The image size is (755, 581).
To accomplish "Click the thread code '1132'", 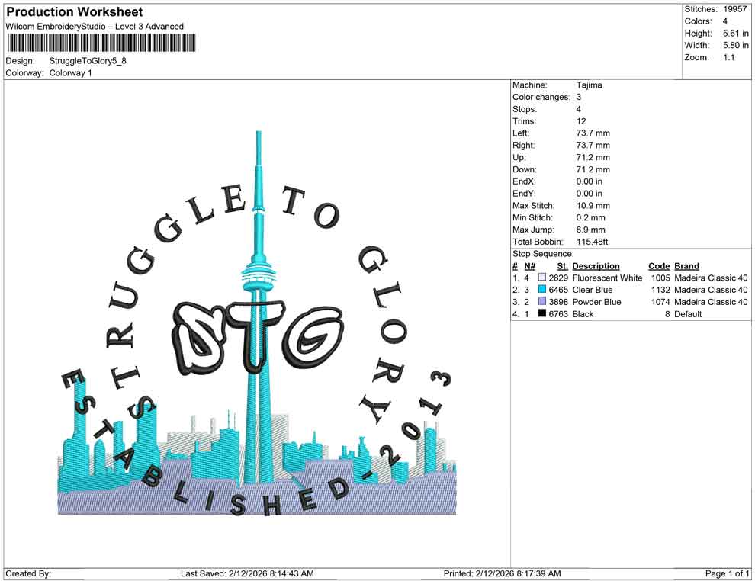I will pyautogui.click(x=660, y=290).
